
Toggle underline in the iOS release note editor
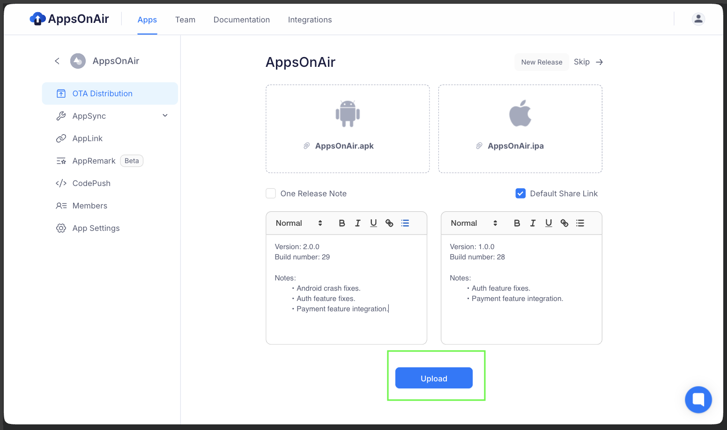tap(549, 223)
